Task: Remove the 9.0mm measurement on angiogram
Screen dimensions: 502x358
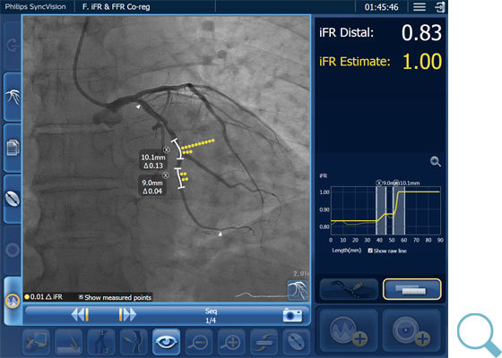Action: pyautogui.click(x=165, y=175)
